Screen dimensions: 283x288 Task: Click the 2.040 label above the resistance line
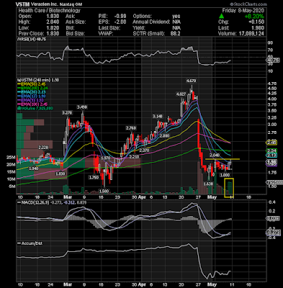click(215, 156)
